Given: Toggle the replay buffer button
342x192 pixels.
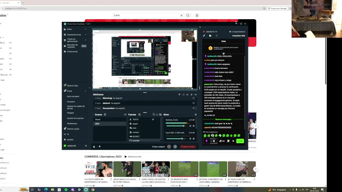Looking at the screenshot, I should (175, 147).
